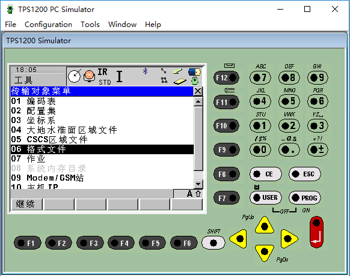Click the yellow left arrow key

(238, 239)
